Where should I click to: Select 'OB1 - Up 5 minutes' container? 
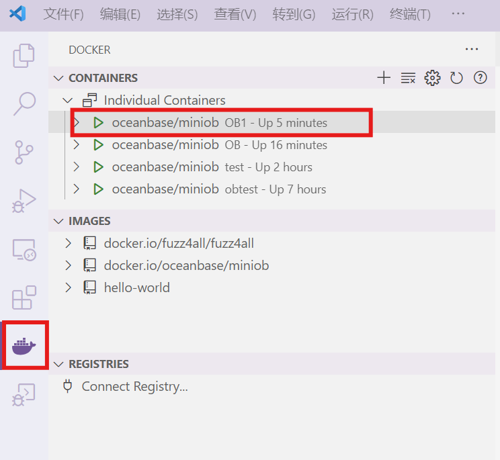[276, 123]
